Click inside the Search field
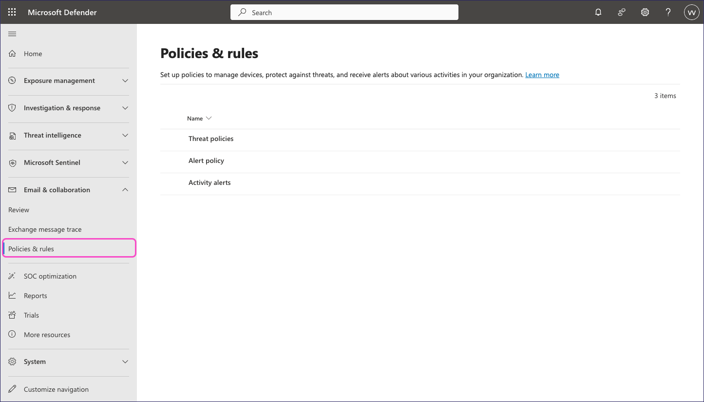This screenshot has width=704, height=402. pyautogui.click(x=344, y=12)
